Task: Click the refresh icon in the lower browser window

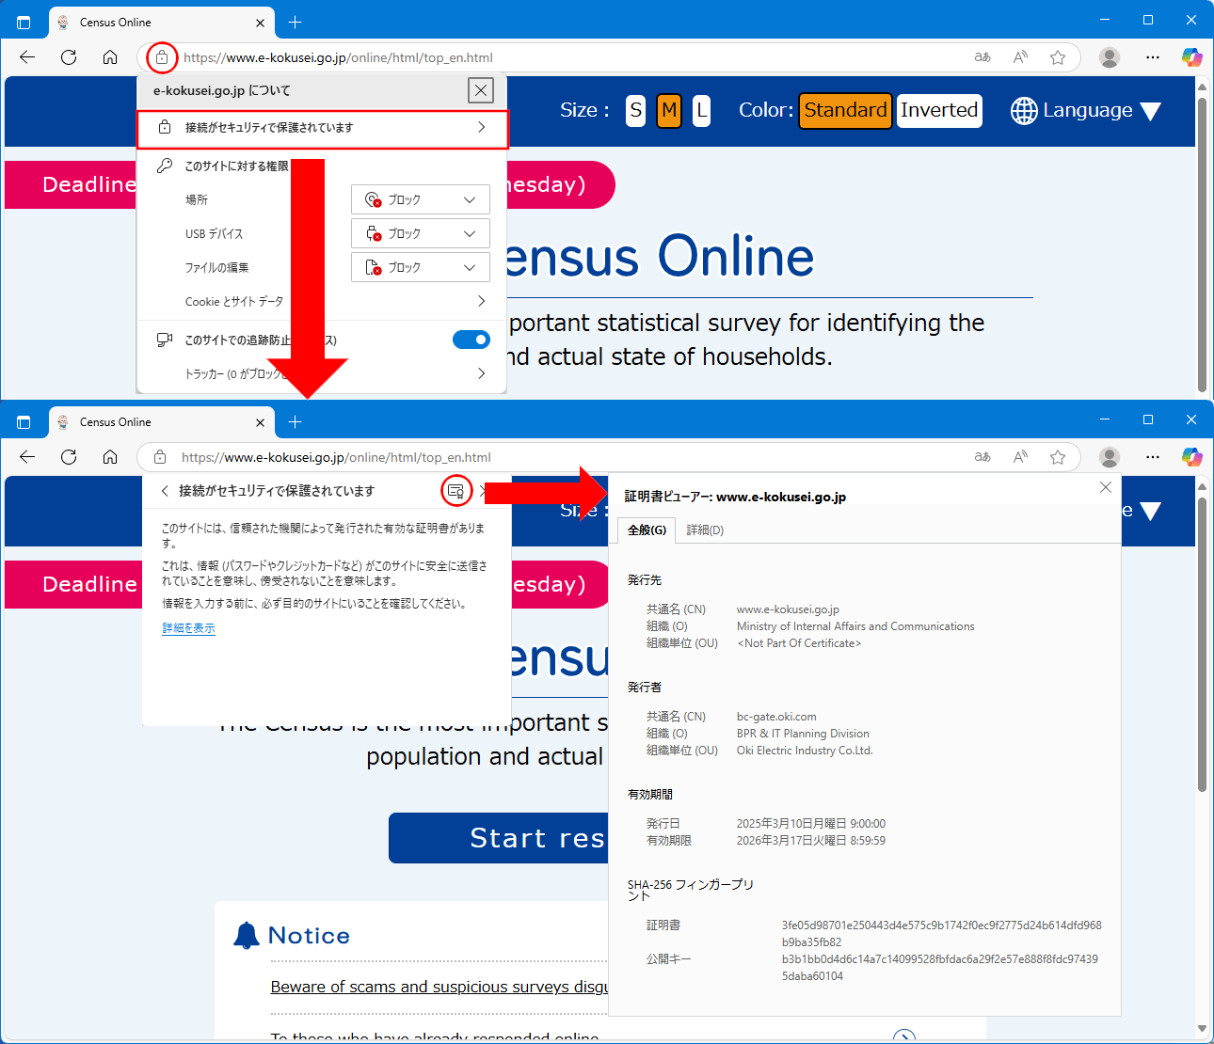Action: click(69, 457)
